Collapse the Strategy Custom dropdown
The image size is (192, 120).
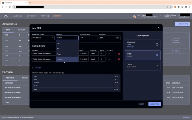point(67,38)
